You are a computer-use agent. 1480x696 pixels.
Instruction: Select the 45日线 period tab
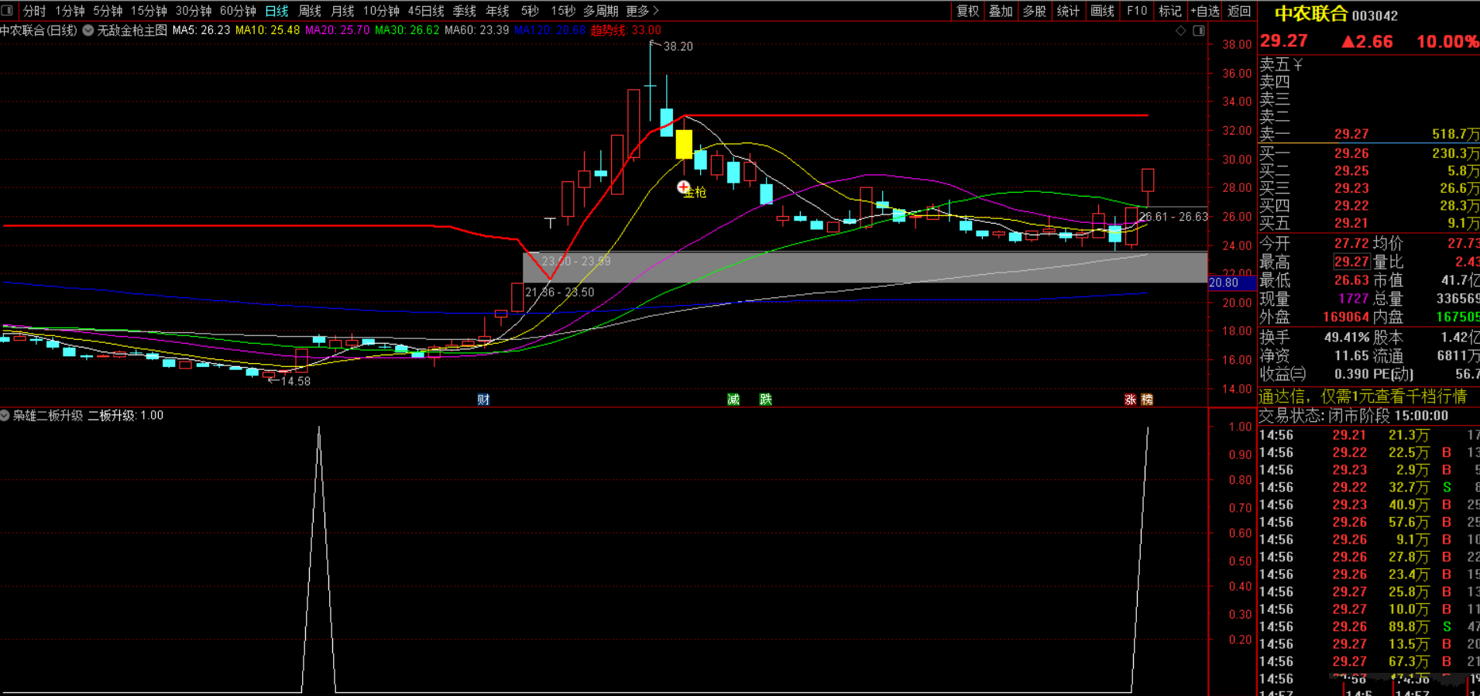click(426, 11)
